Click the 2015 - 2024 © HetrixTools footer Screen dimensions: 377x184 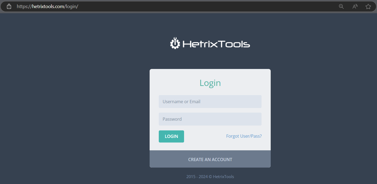(x=210, y=177)
